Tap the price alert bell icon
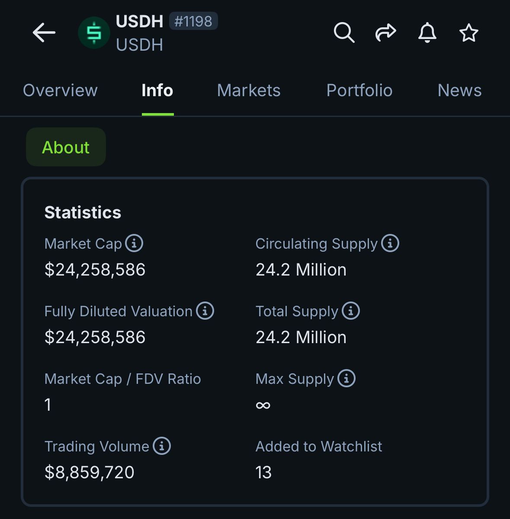Image resolution: width=510 pixels, height=519 pixels. point(427,33)
